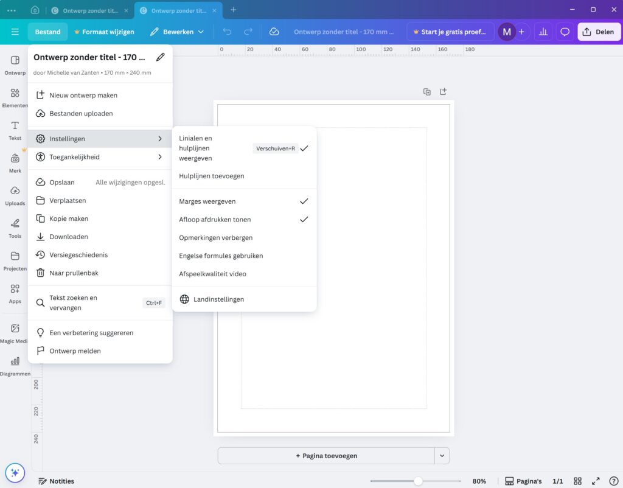Click the Pagina toevoegen button
Viewport: 623px width, 488px height.
pos(326,456)
